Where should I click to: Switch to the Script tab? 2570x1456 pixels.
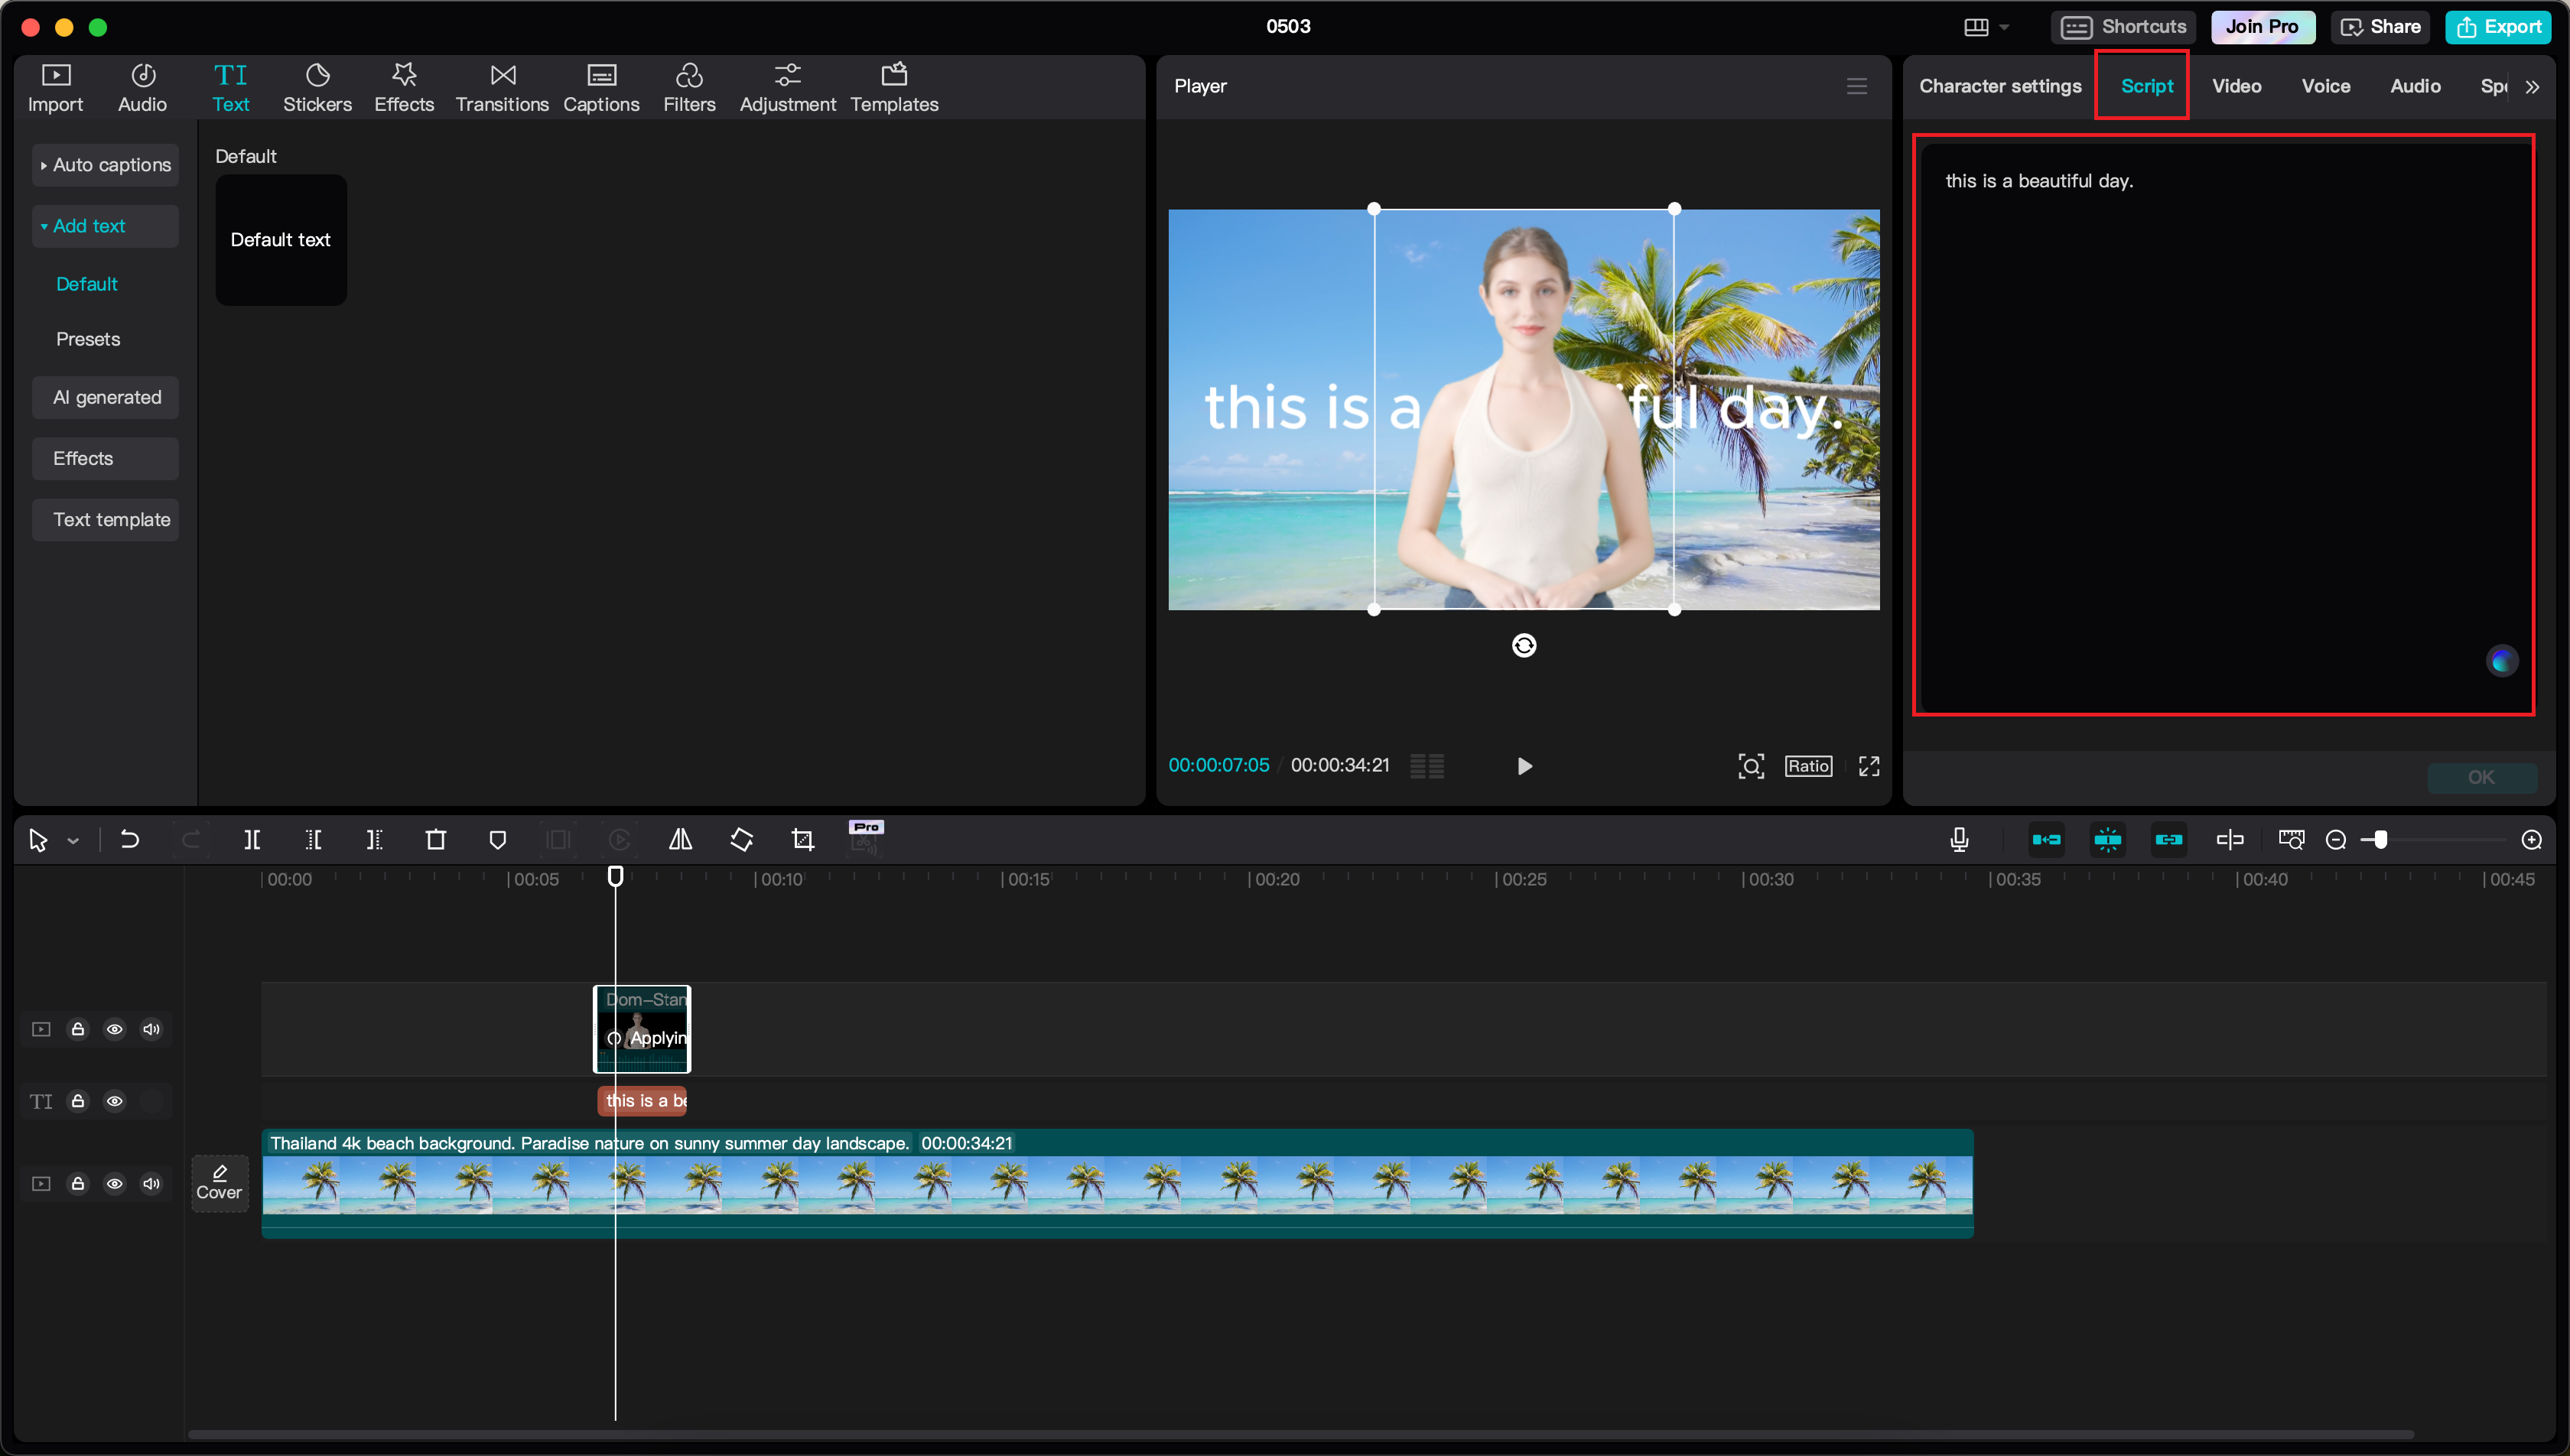click(x=2146, y=85)
